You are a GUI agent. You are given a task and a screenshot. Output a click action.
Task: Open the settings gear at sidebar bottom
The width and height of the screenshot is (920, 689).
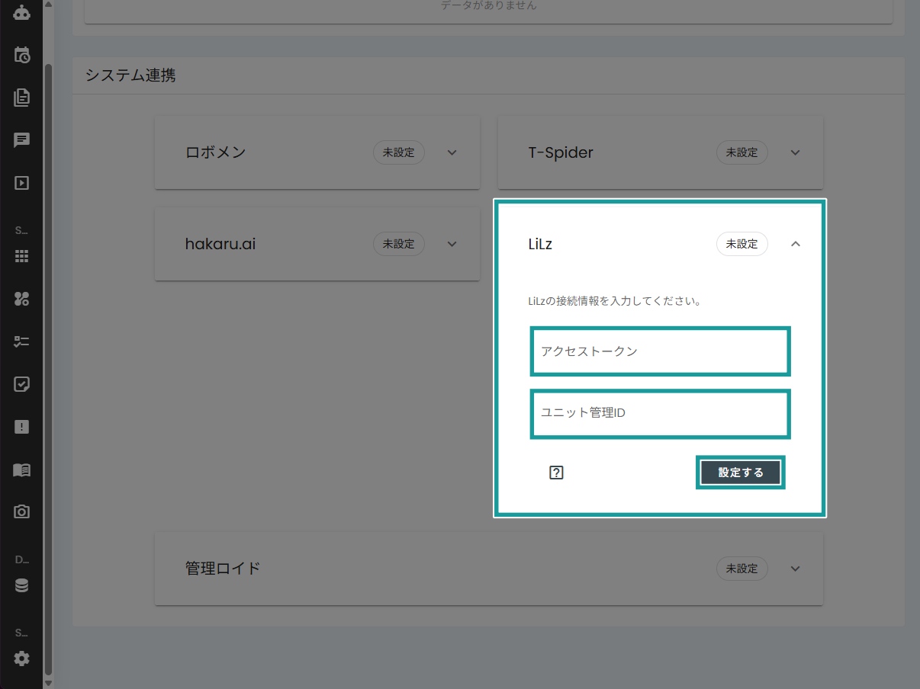[x=21, y=659]
